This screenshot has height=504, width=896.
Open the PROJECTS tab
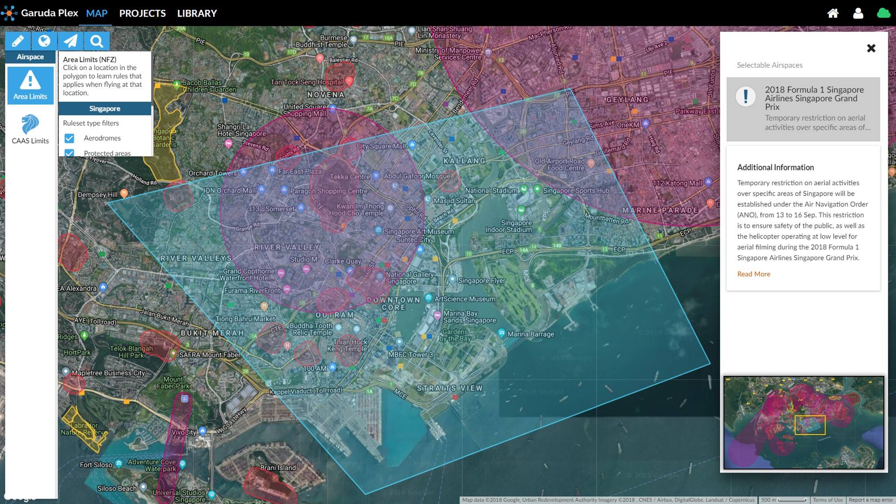[142, 13]
